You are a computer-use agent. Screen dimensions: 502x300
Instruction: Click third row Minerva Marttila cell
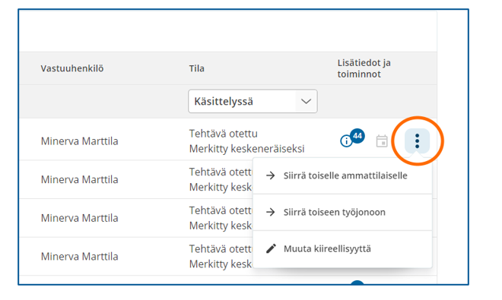79,218
